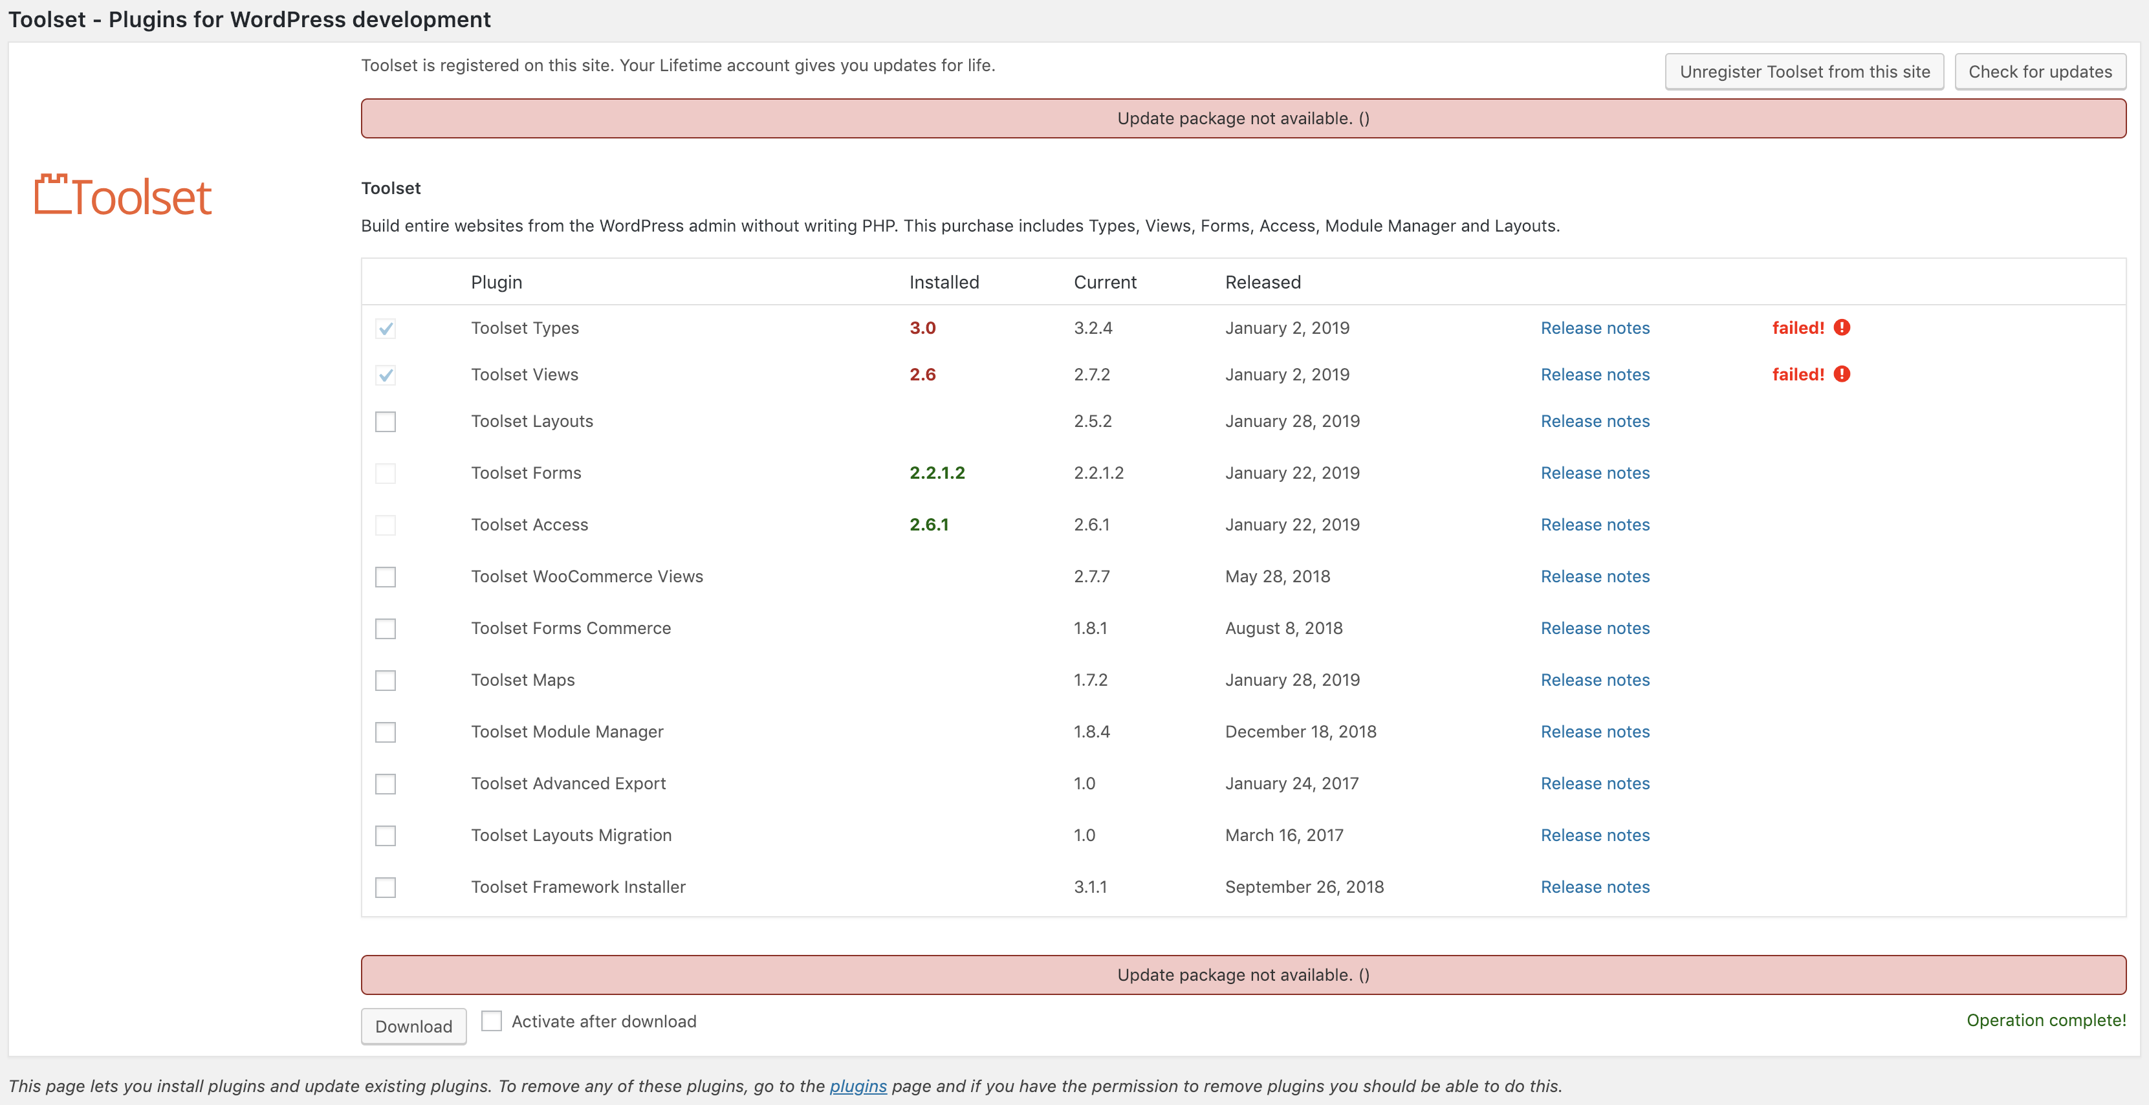Uncheck the Toolset Views checkbox
The image size is (2149, 1105).
coord(386,375)
